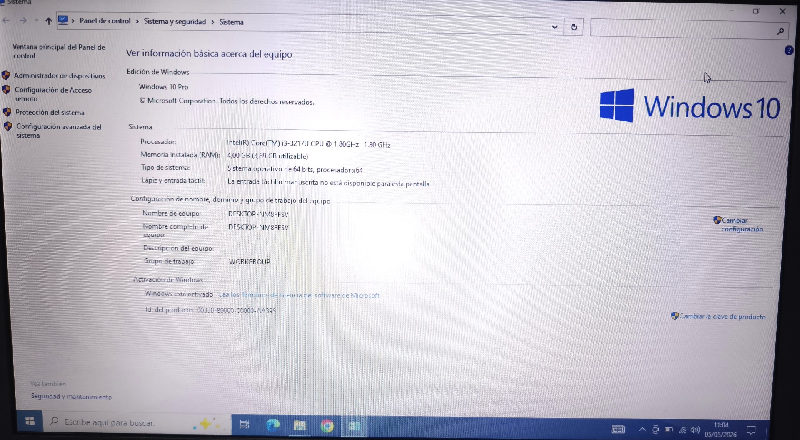The width and height of the screenshot is (800, 440).
Task: Open the Windows Start menu
Action: (30, 421)
